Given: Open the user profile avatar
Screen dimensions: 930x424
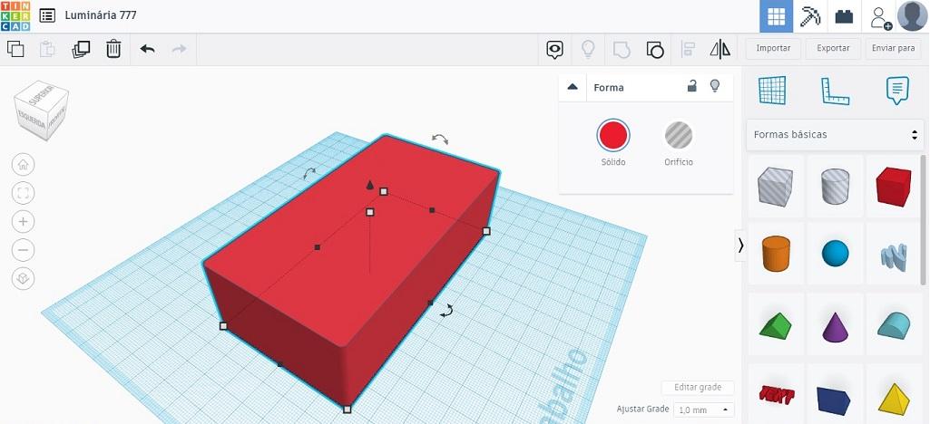Looking at the screenshot, I should (912, 16).
